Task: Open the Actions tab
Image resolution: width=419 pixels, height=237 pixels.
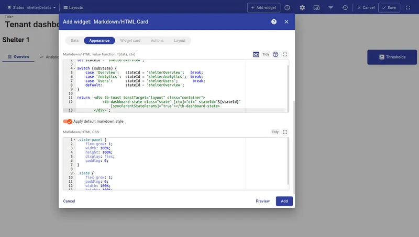Action: tap(157, 41)
